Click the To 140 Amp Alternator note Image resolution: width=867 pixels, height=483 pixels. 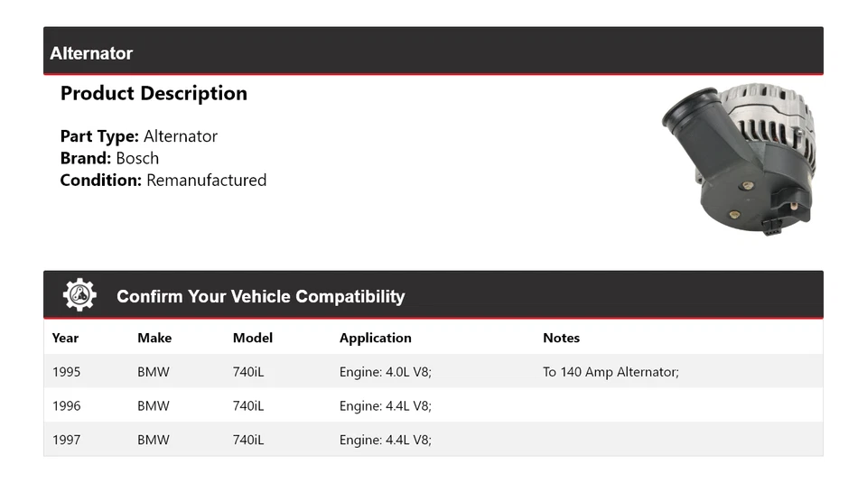point(611,371)
